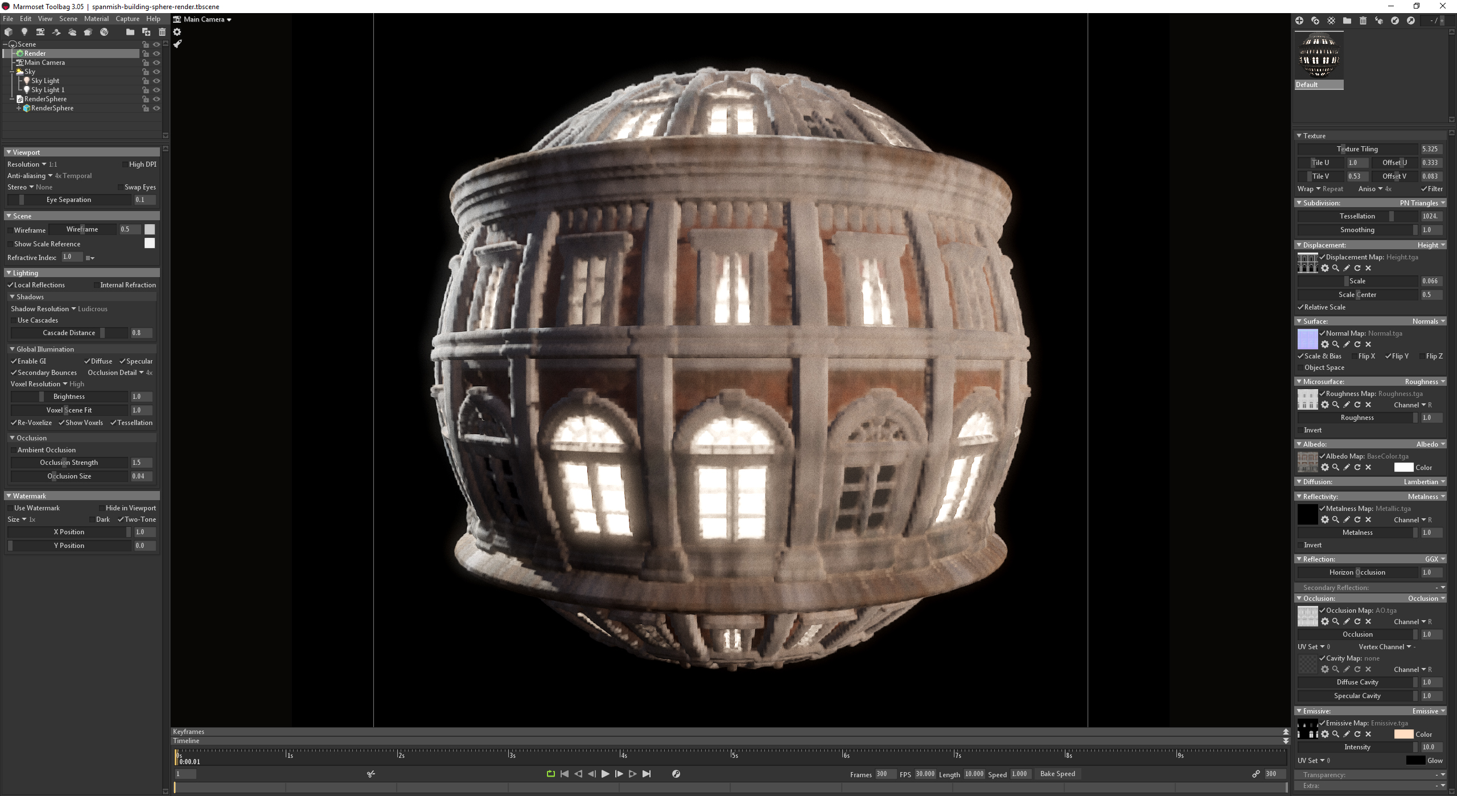This screenshot has height=796, width=1457.
Task: Select the Capture menu in menu bar
Action: (x=118, y=19)
